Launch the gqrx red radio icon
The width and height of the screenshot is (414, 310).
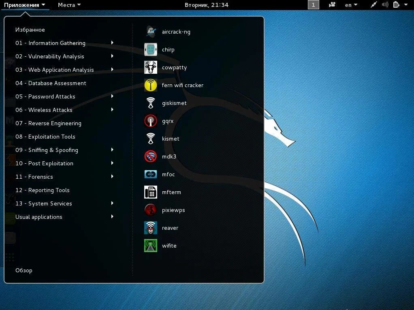[151, 121]
